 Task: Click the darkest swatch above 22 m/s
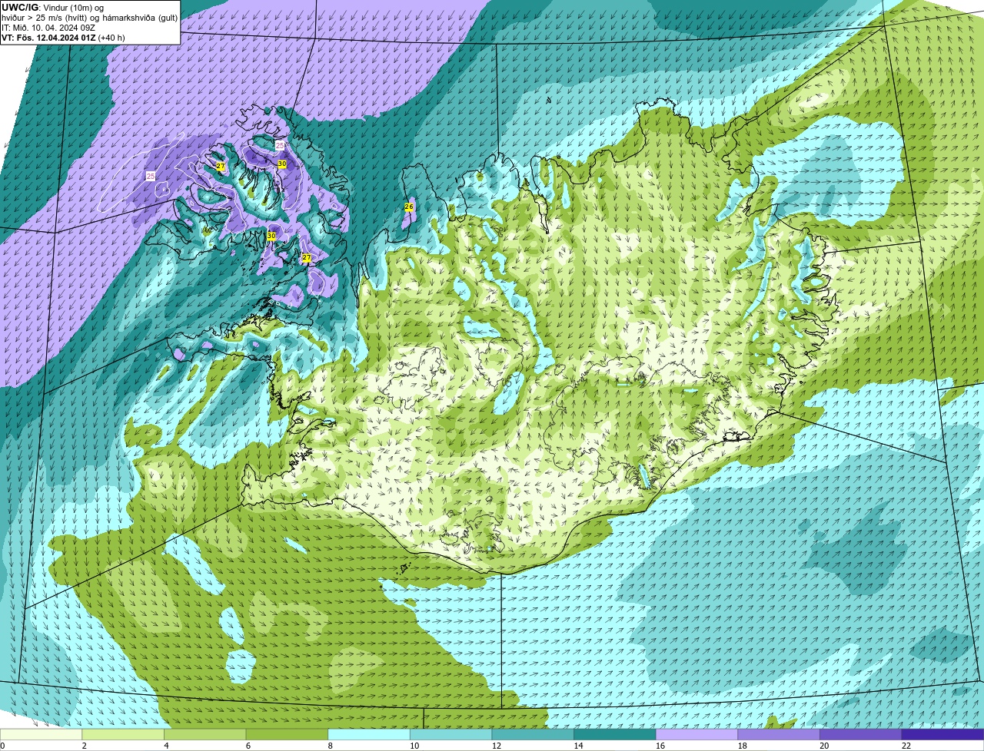(942, 734)
